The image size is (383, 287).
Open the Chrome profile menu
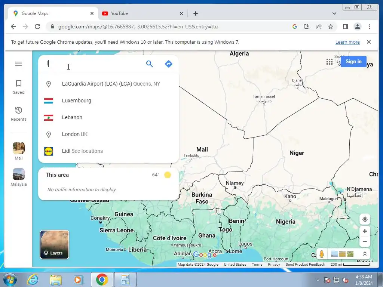357,27
